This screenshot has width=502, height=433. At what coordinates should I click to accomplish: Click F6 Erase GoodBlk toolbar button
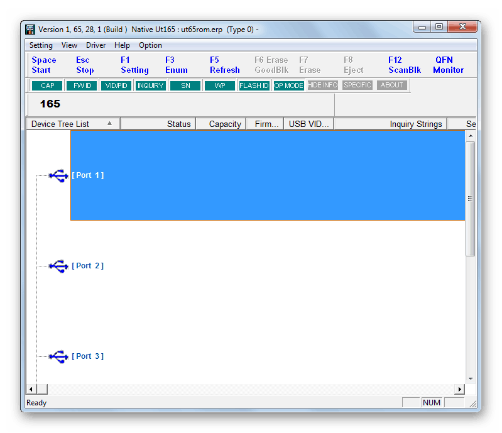(x=271, y=65)
